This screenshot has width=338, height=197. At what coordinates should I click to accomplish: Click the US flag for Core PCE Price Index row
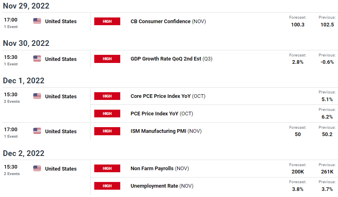(37, 96)
